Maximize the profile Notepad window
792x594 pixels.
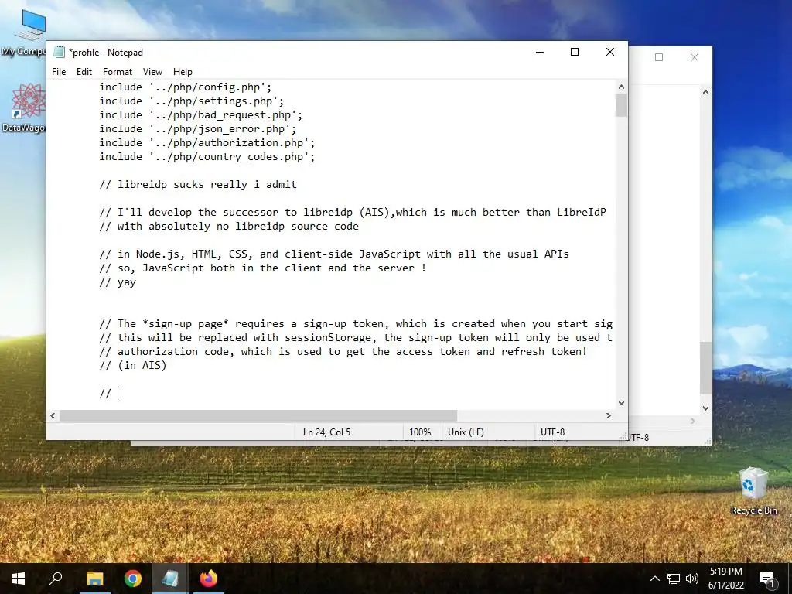point(575,52)
